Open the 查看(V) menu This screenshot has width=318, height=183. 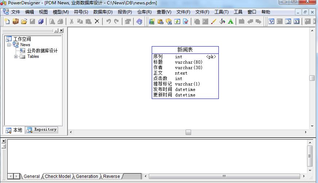click(164, 12)
